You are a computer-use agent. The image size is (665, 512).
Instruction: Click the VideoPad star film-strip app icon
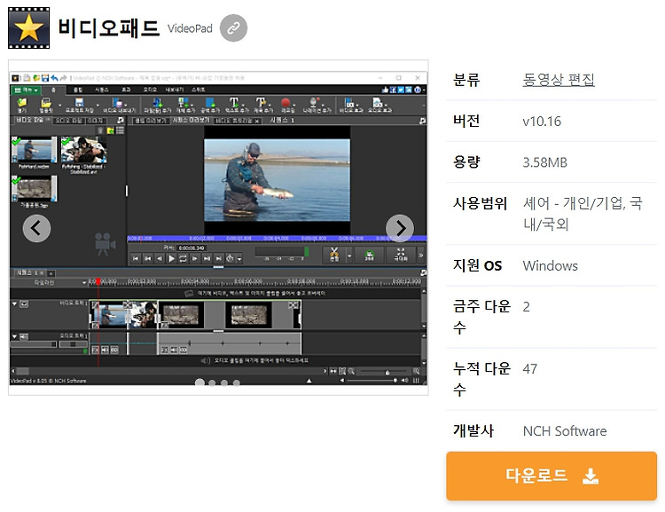click(x=29, y=28)
